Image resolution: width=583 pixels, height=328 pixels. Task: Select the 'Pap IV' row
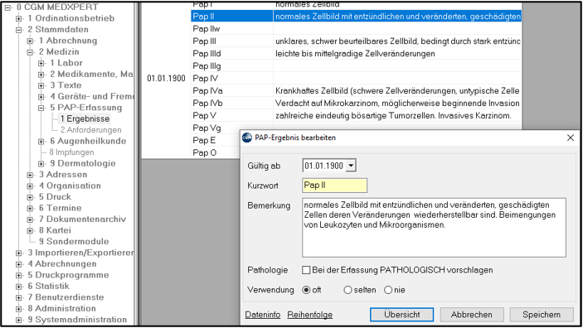coord(356,79)
